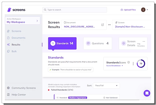Click the search magnifier icon
Screen dimensions: 156x105
pos(45,10)
